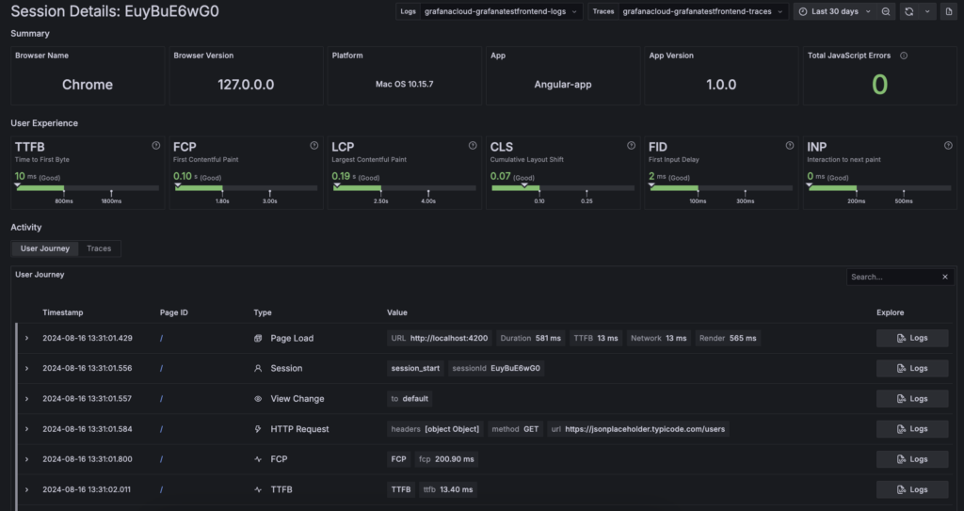The image size is (964, 511).
Task: Switch to the User Journey tab
Action: point(45,248)
